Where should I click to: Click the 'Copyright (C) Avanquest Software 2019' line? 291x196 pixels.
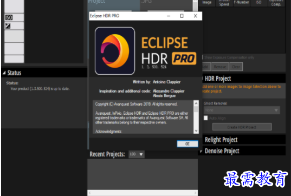coord(136,104)
